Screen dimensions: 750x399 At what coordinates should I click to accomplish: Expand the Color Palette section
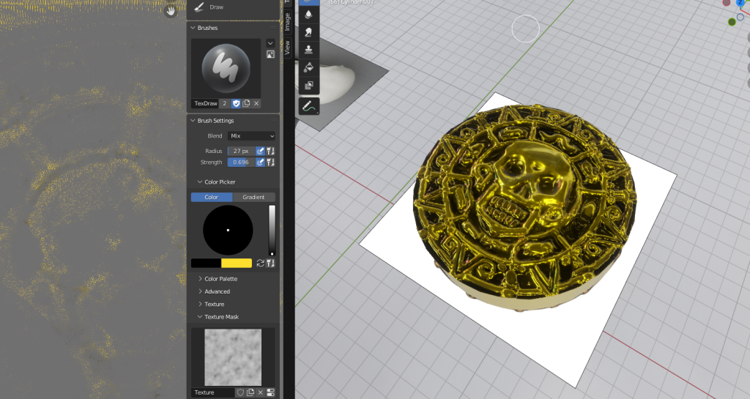(x=220, y=279)
